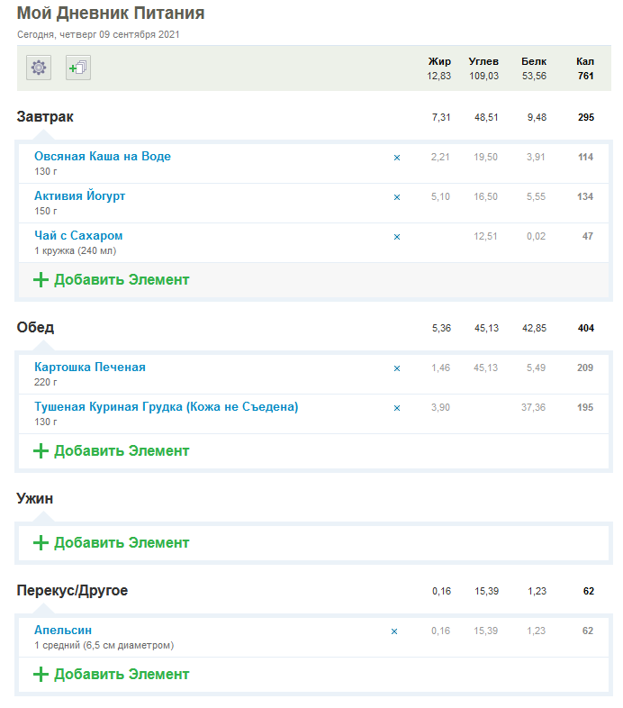The image size is (623, 708).
Task: Open the Апельсин food entry
Action: [x=63, y=631]
